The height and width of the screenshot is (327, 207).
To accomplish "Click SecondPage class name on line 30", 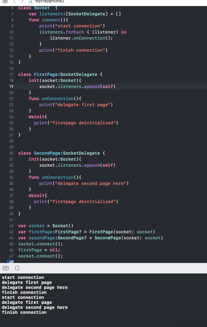I will 47,153.
